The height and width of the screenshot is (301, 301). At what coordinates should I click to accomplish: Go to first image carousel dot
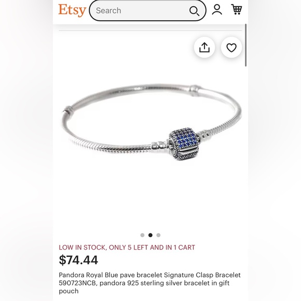point(142,235)
